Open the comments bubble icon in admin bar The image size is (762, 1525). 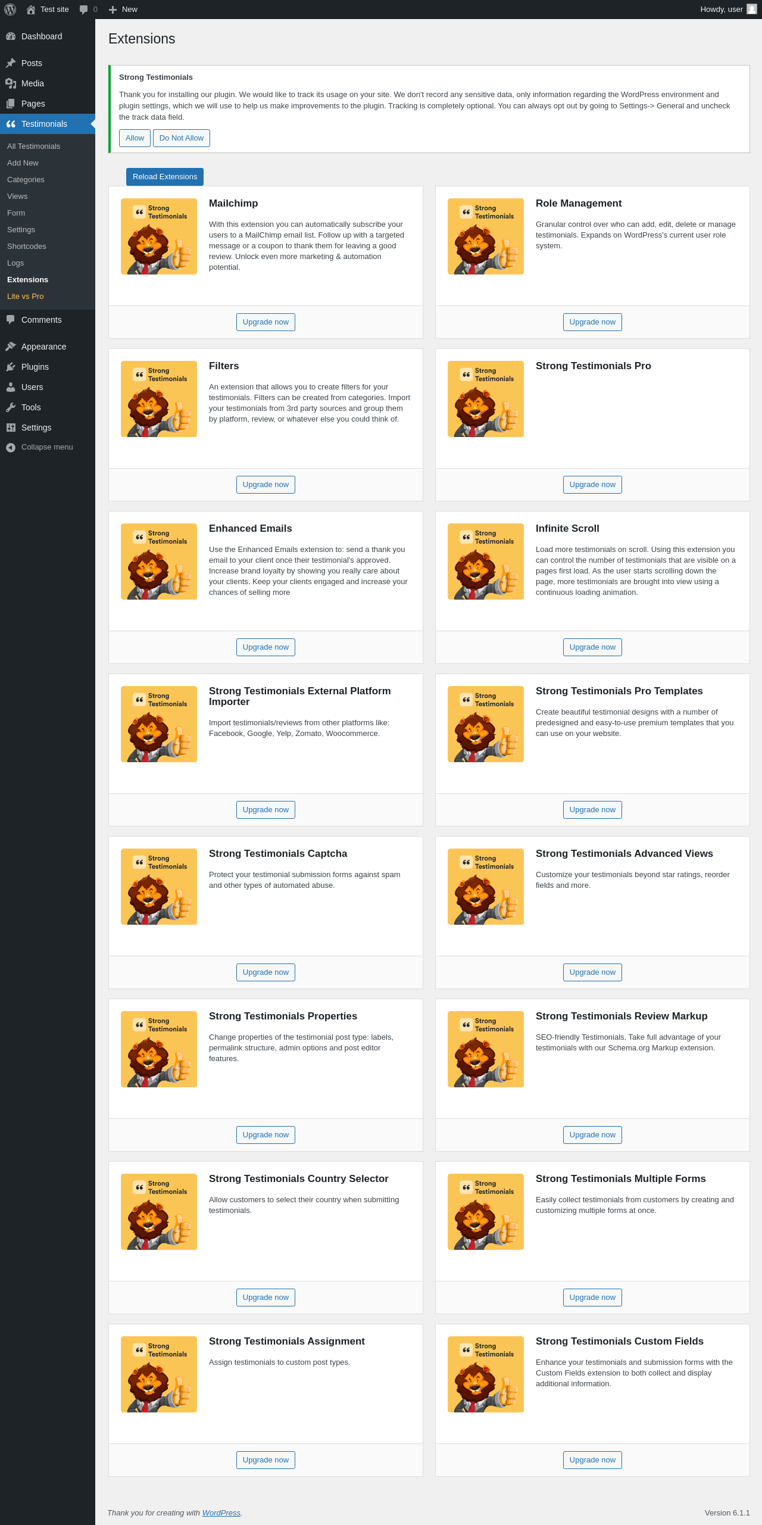pyautogui.click(x=83, y=10)
